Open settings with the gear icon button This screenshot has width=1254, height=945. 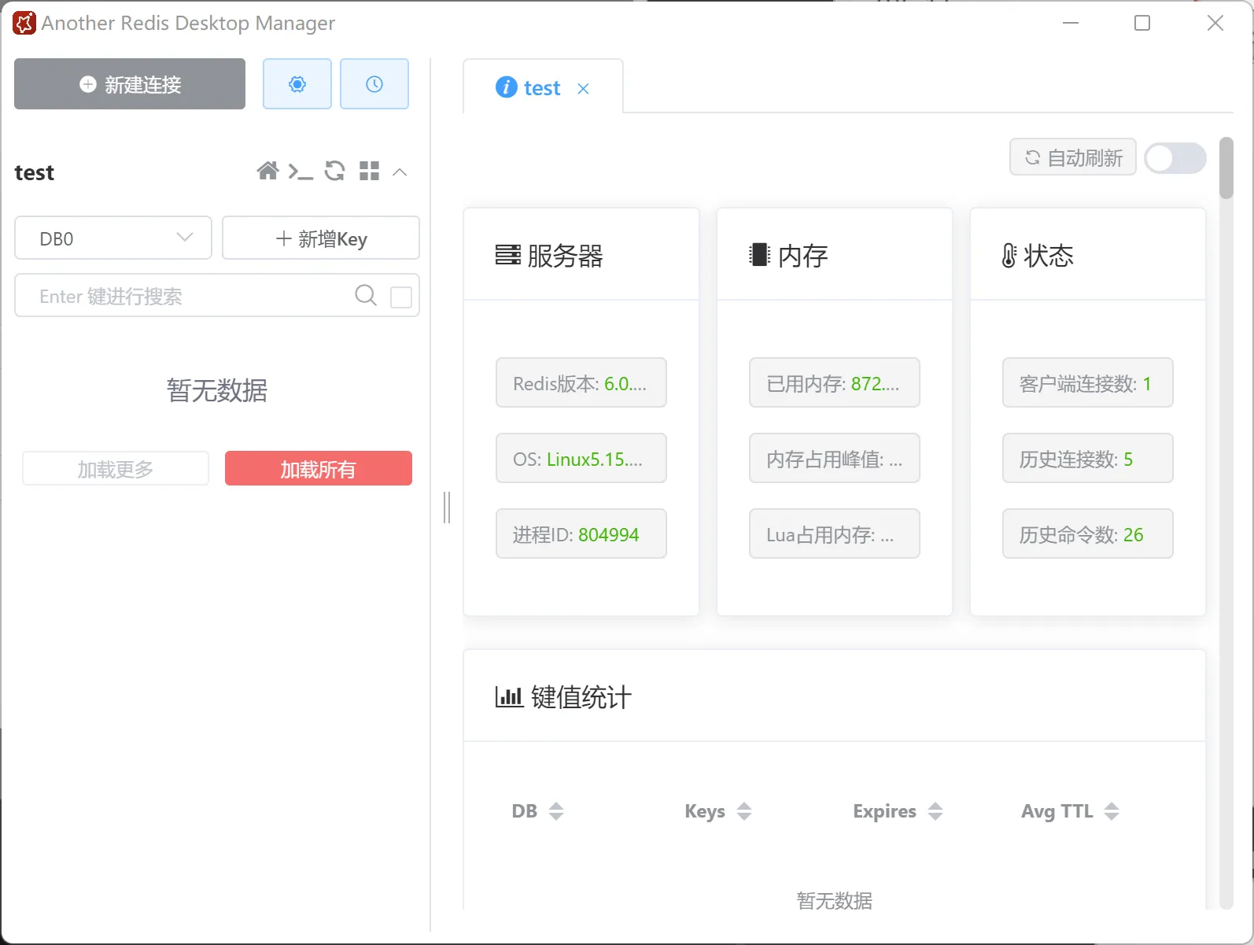pos(297,84)
